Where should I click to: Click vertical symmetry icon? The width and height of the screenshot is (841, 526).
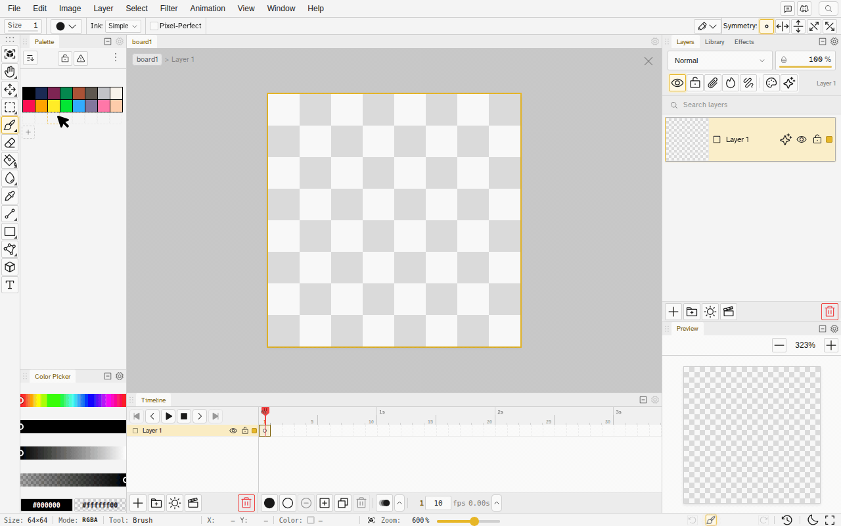(798, 26)
